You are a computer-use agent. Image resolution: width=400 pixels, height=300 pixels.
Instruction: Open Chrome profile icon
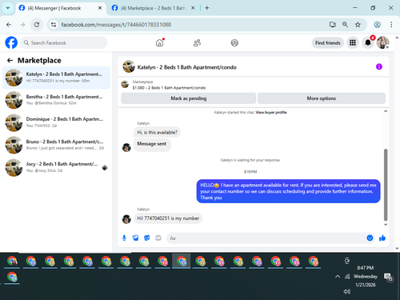pos(377,25)
